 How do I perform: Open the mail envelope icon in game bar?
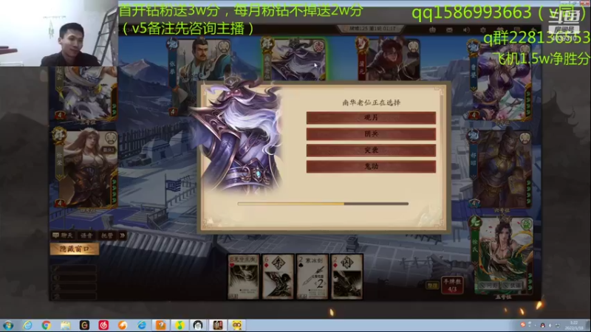pos(449,30)
